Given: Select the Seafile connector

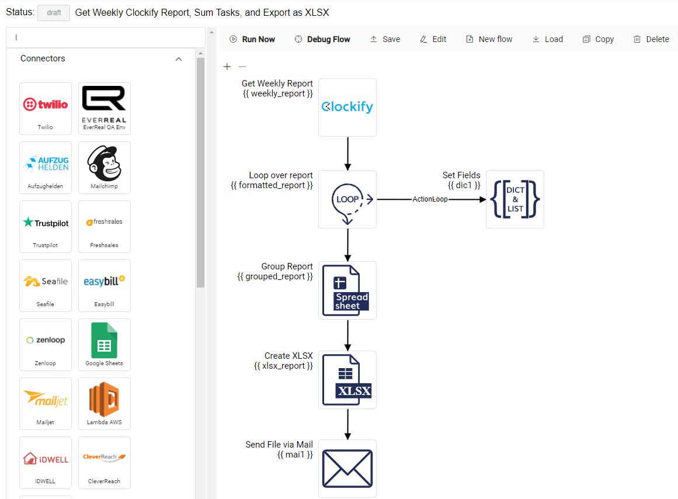Looking at the screenshot, I should pyautogui.click(x=46, y=286).
